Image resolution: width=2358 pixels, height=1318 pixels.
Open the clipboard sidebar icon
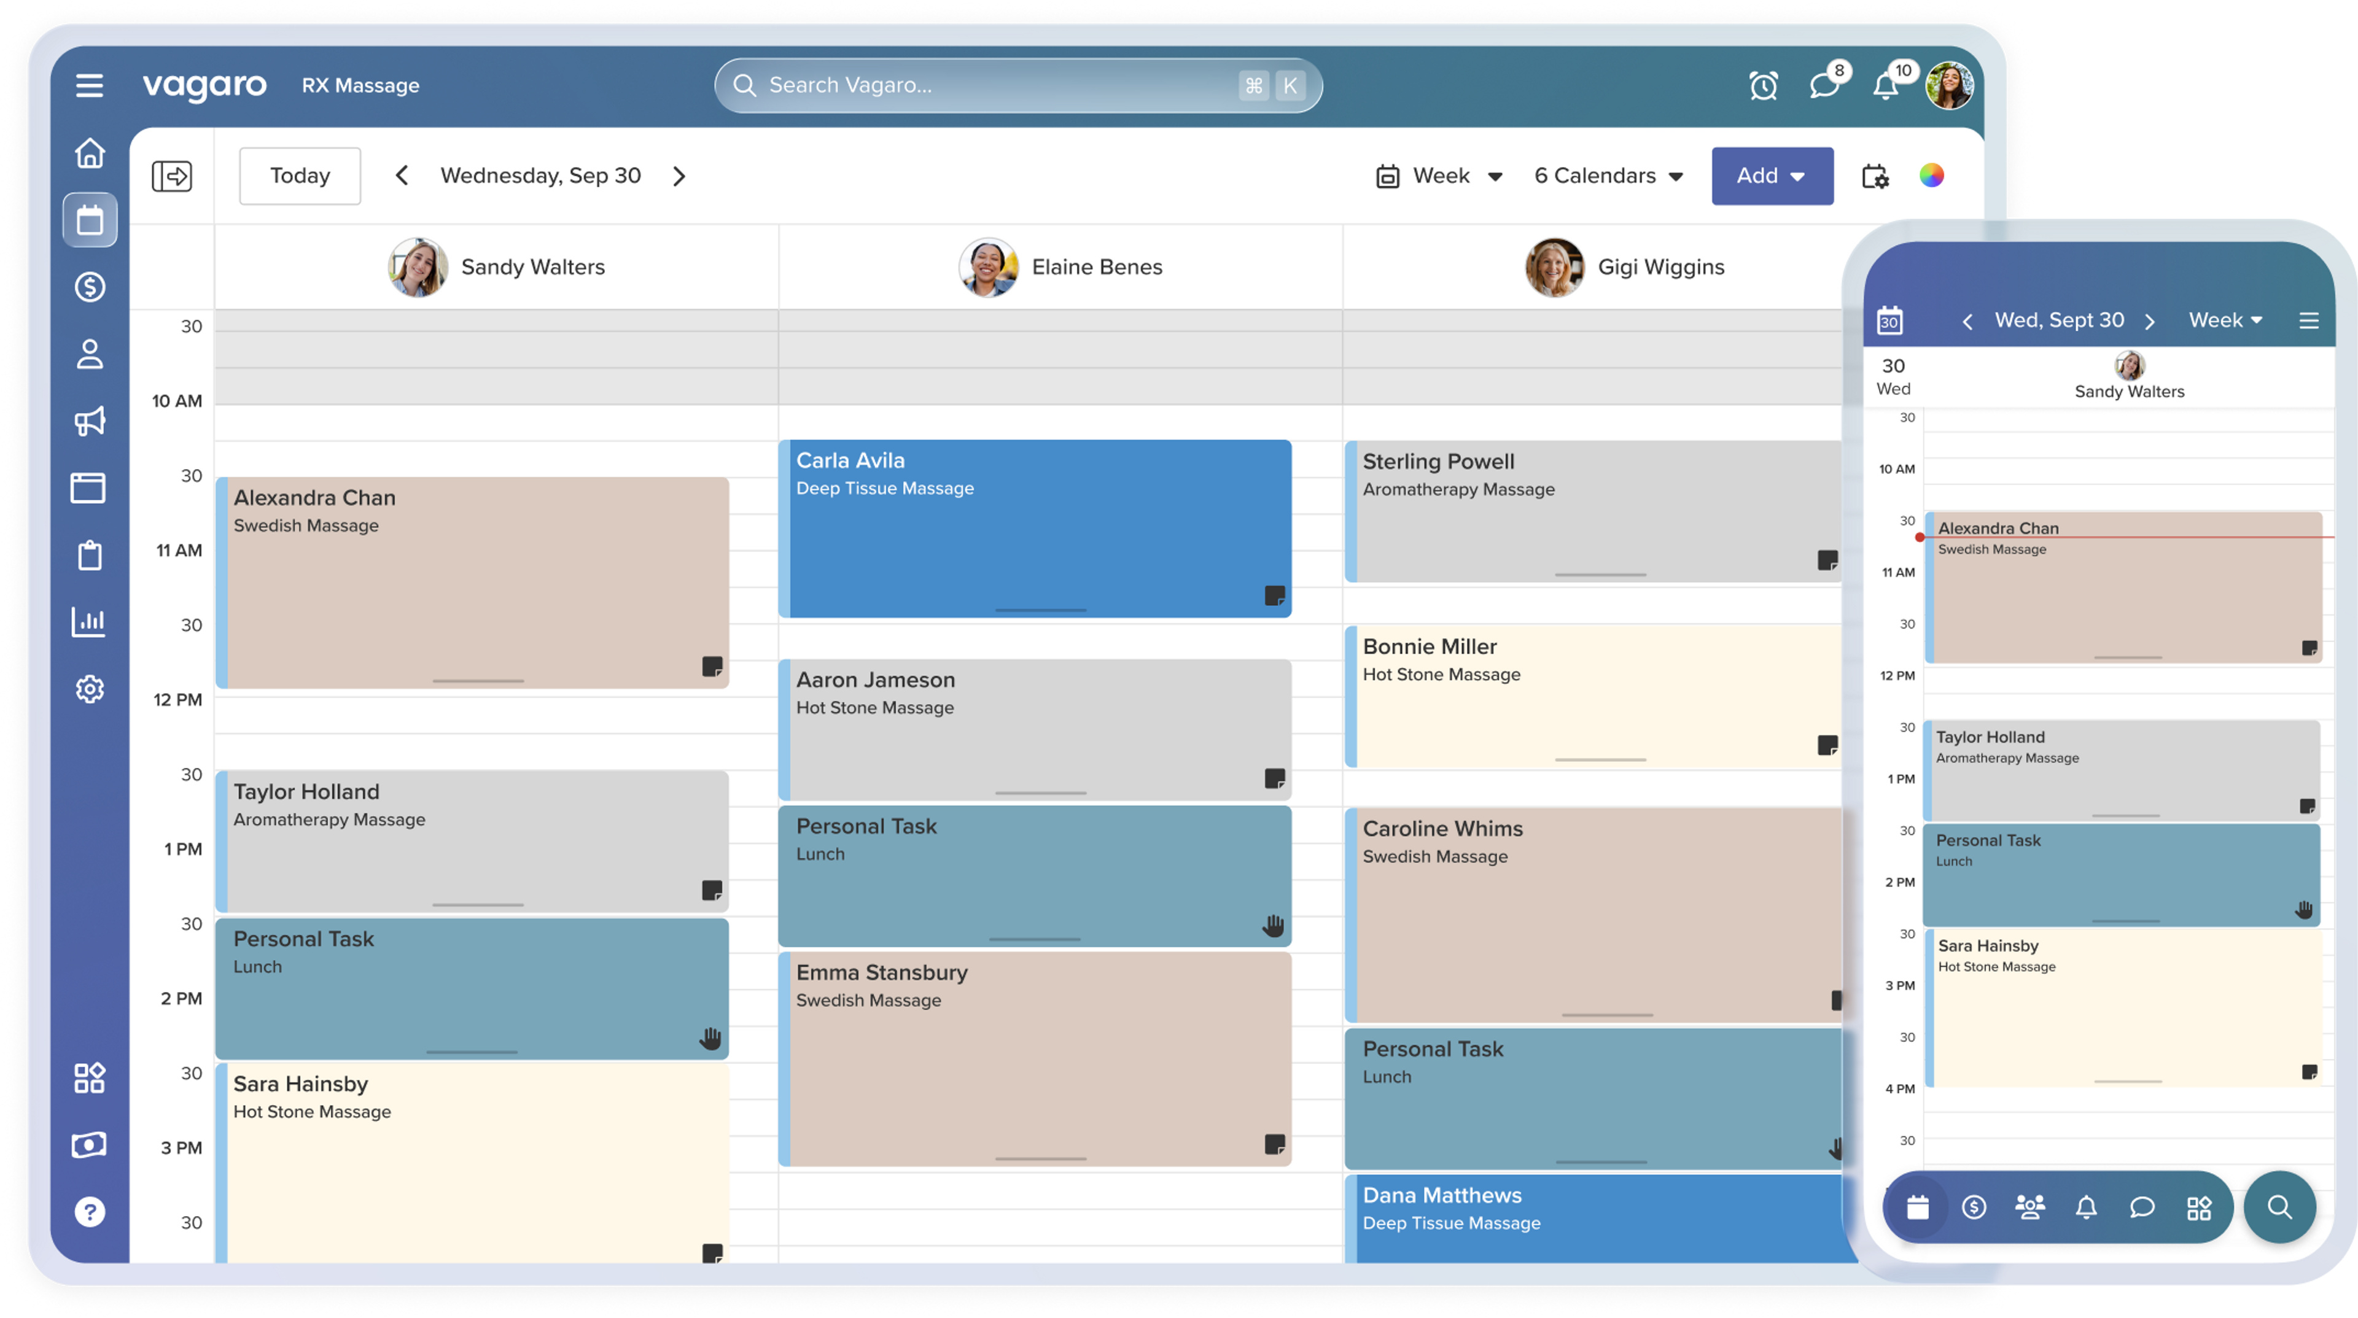90,555
